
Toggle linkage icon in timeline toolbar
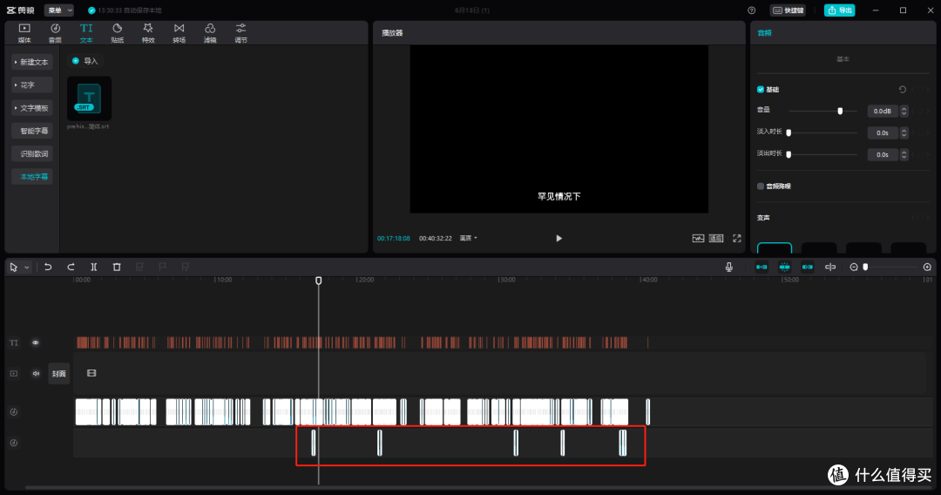[x=808, y=267]
